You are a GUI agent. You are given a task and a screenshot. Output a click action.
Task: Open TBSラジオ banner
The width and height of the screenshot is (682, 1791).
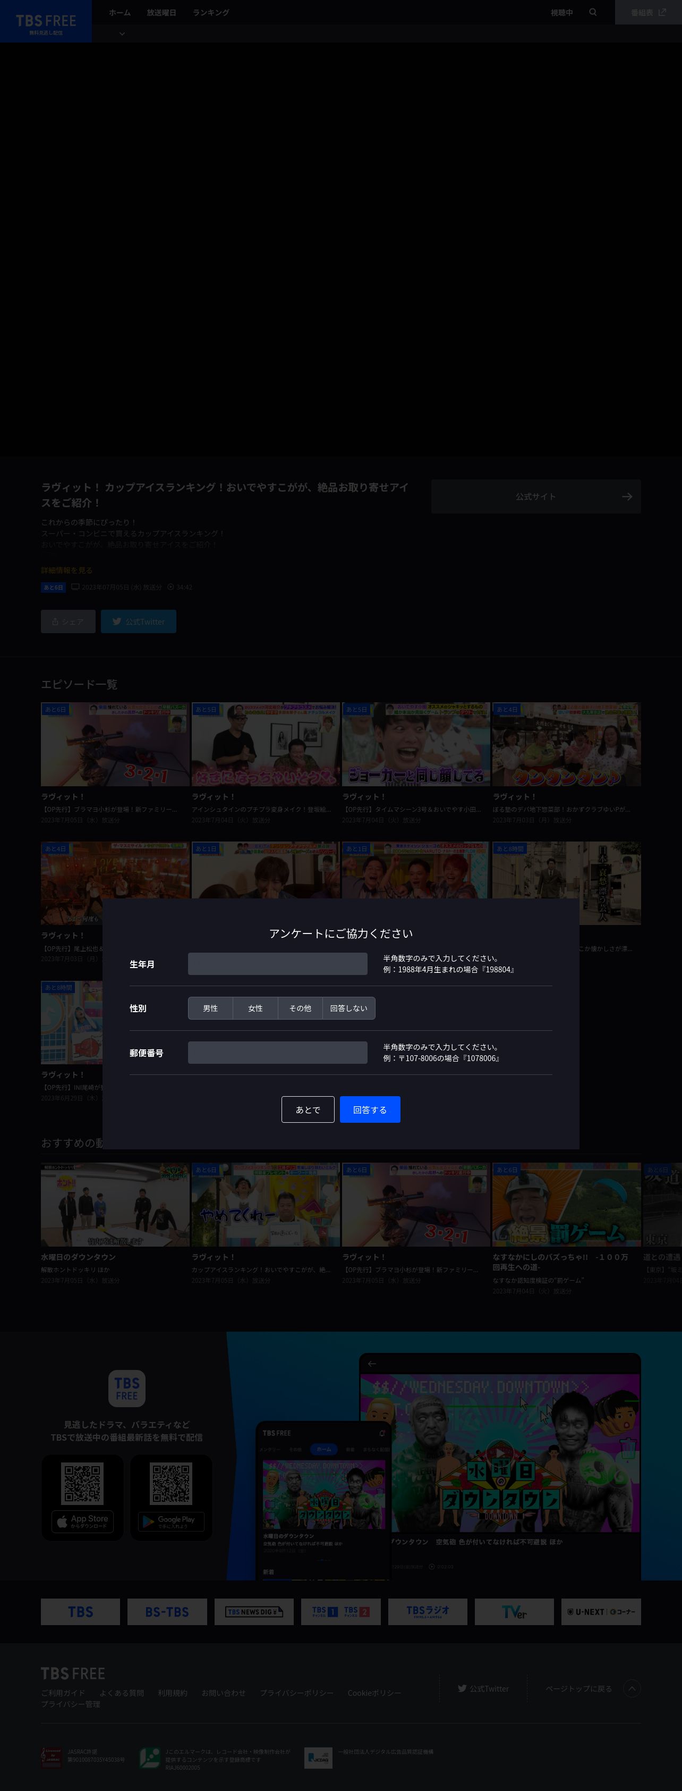(427, 1612)
